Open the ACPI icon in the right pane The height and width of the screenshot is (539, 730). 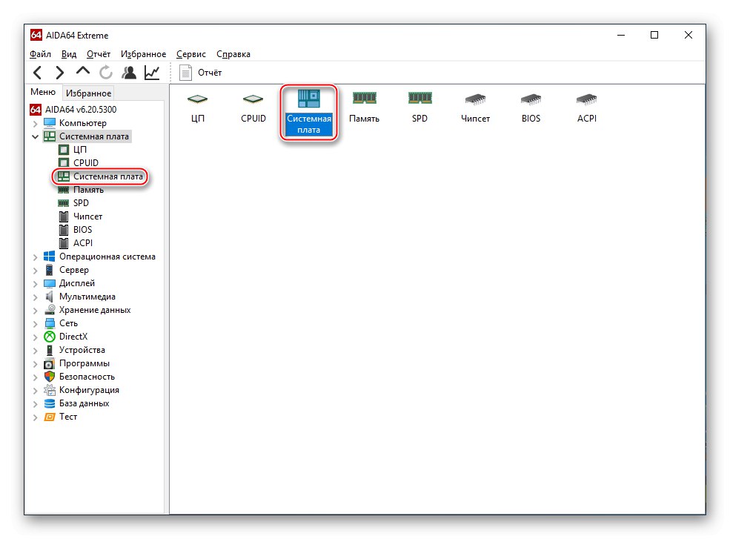(x=587, y=108)
